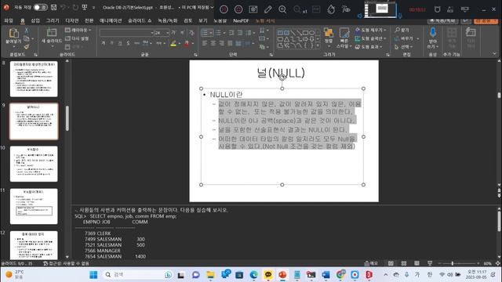Open the File (파일) tab
The height and width of the screenshot is (282, 502).
9,21
